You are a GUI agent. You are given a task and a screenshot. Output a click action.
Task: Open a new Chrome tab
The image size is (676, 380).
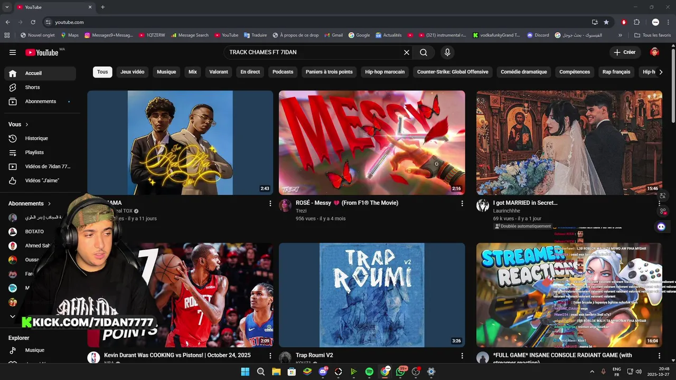pyautogui.click(x=102, y=7)
